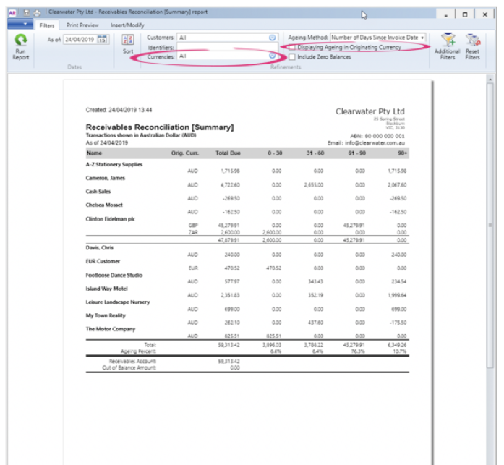The width and height of the screenshot is (504, 465).
Task: Switch to the Print Preview tab
Action: (x=83, y=25)
